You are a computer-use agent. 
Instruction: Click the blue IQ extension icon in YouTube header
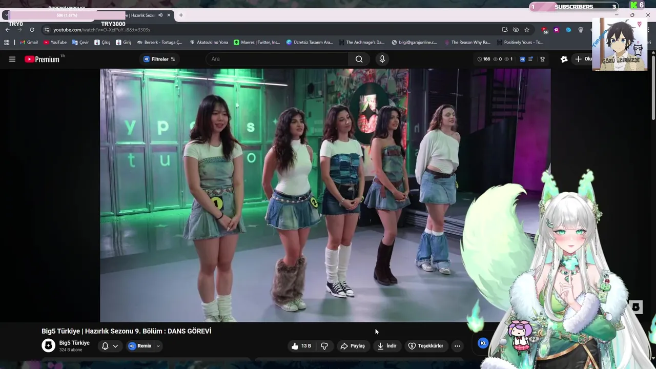pos(522,59)
